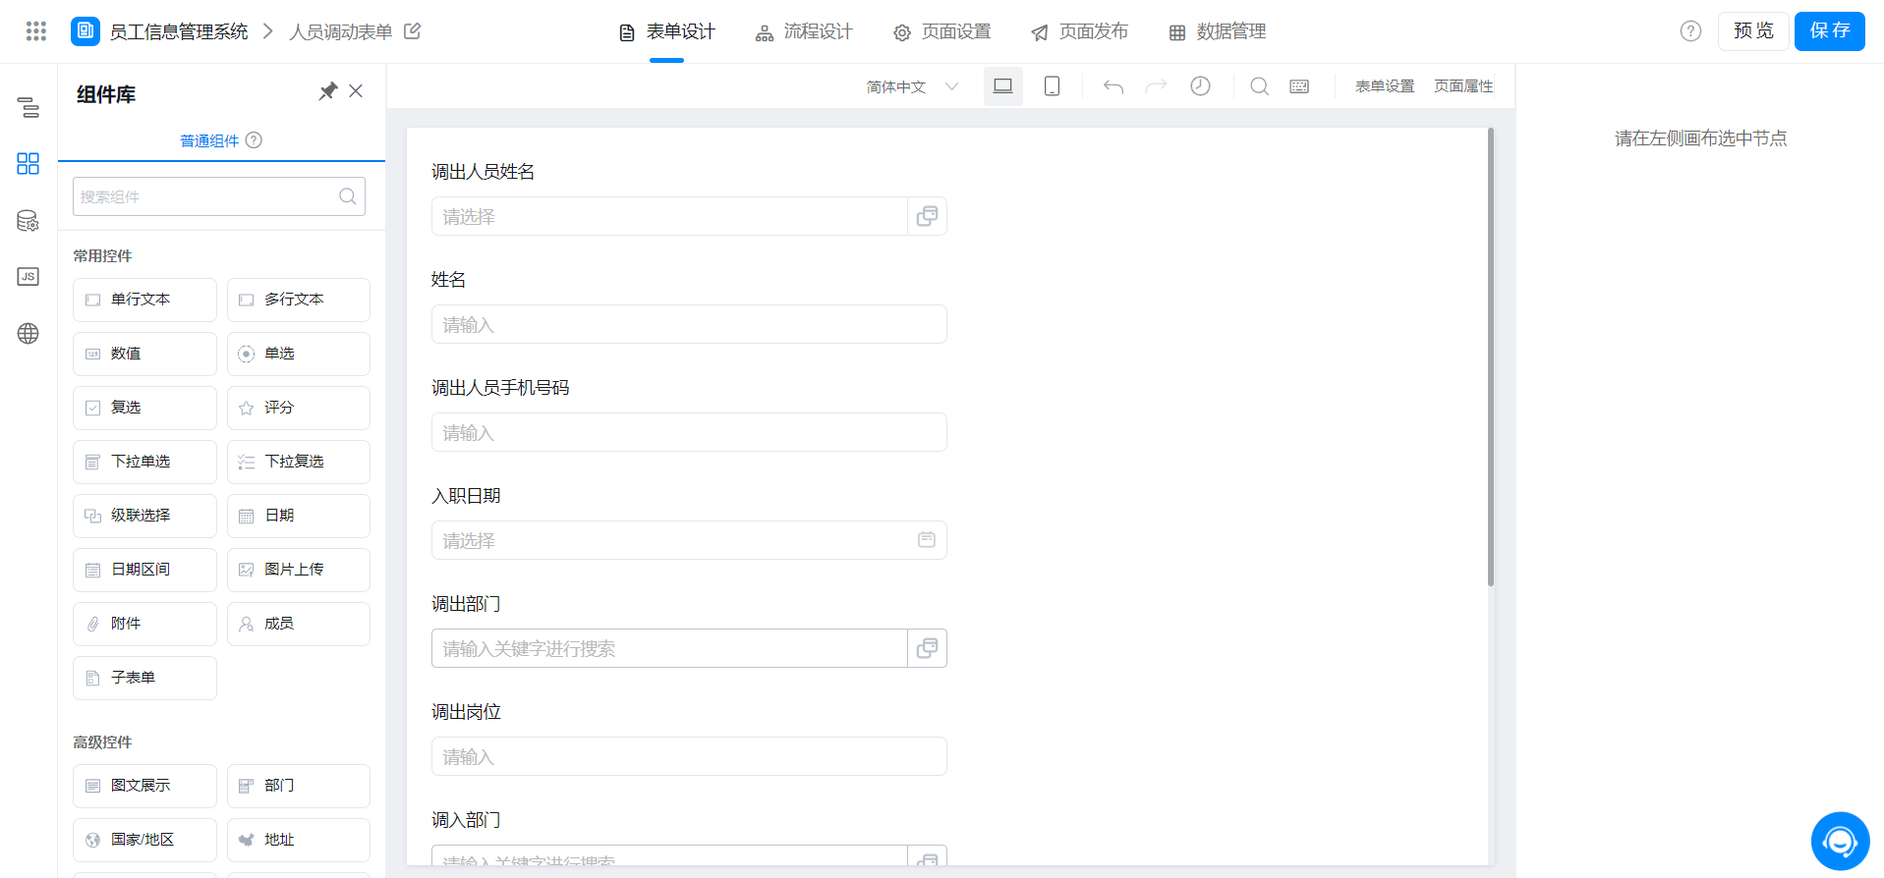Screen dimensions: 1884x878
Task: Click the edit icon beside 人员调动表单
Action: tap(413, 31)
